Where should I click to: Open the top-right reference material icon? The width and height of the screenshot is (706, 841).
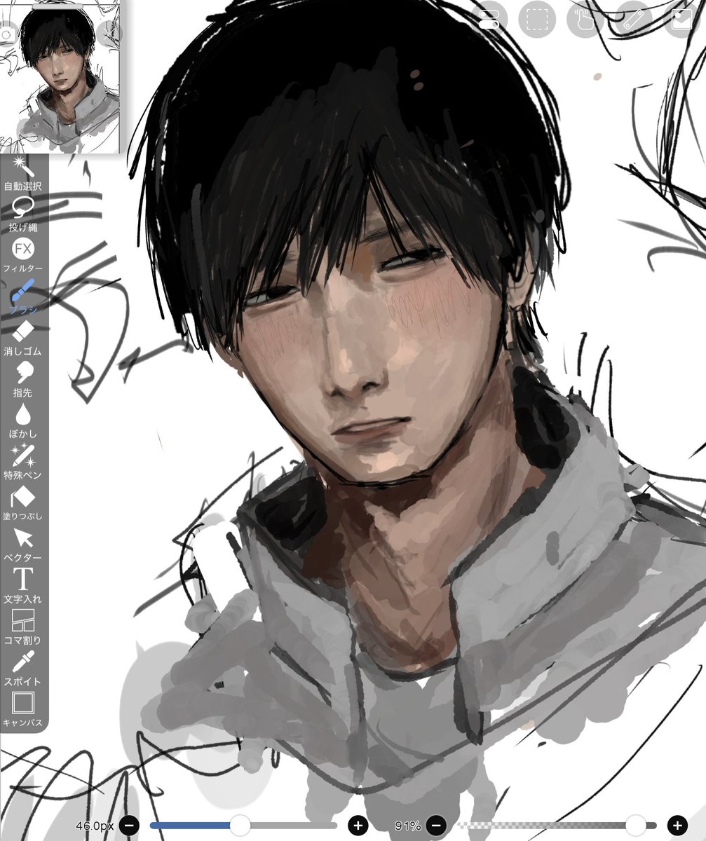pyautogui.click(x=682, y=20)
